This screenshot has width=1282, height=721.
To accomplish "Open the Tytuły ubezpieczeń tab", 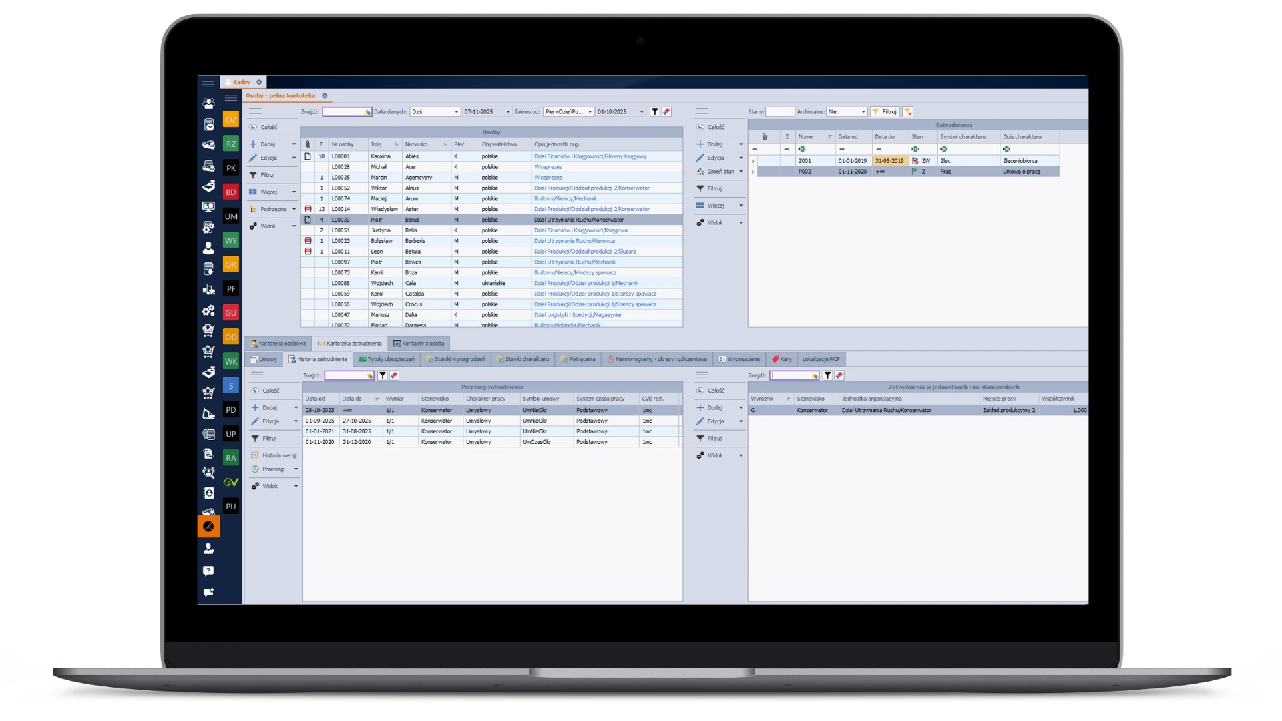I will tap(387, 359).
